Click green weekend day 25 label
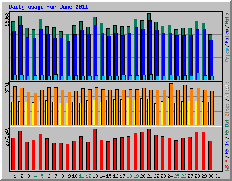Viewport: 232px width, 181px height. [x=177, y=176]
